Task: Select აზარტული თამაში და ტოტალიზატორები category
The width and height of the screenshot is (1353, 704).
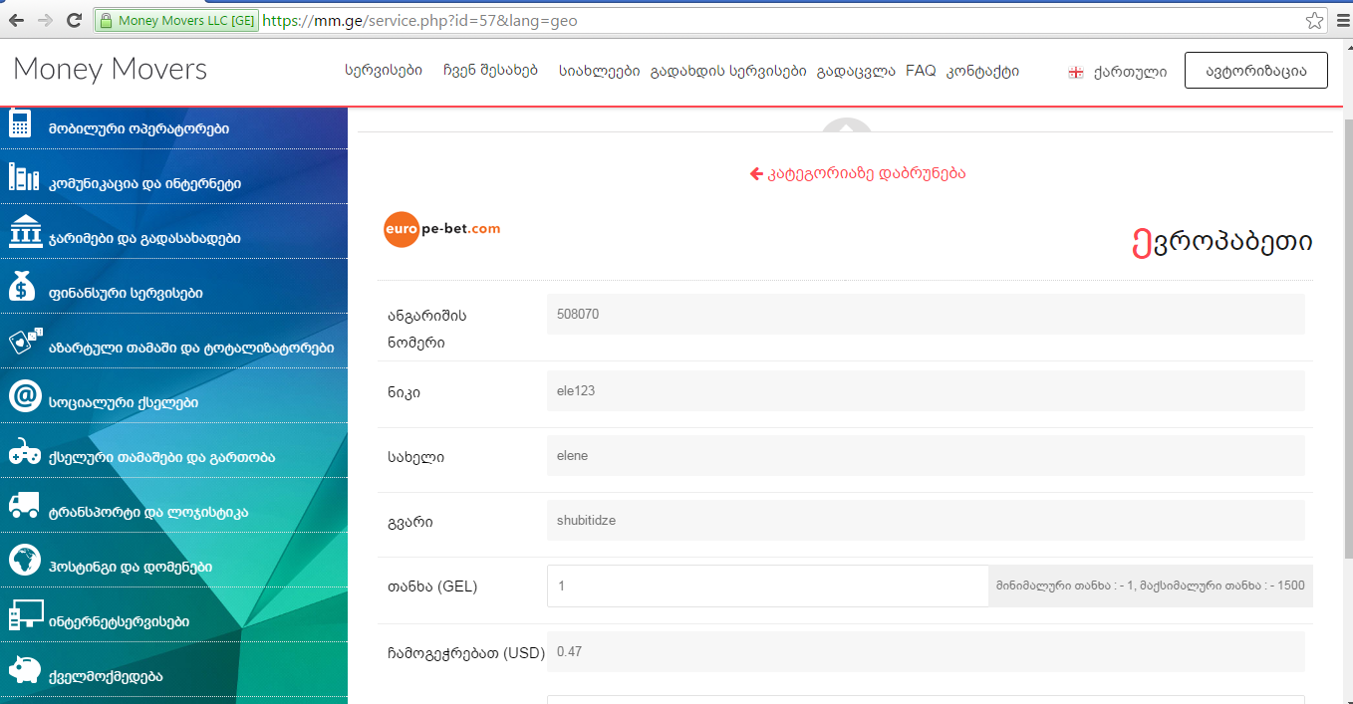Action: point(173,343)
